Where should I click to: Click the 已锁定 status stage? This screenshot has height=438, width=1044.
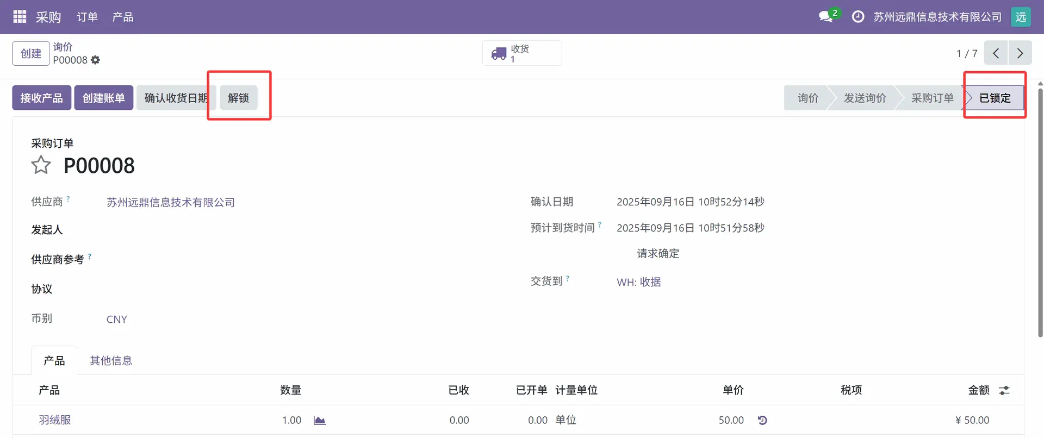[x=995, y=98]
